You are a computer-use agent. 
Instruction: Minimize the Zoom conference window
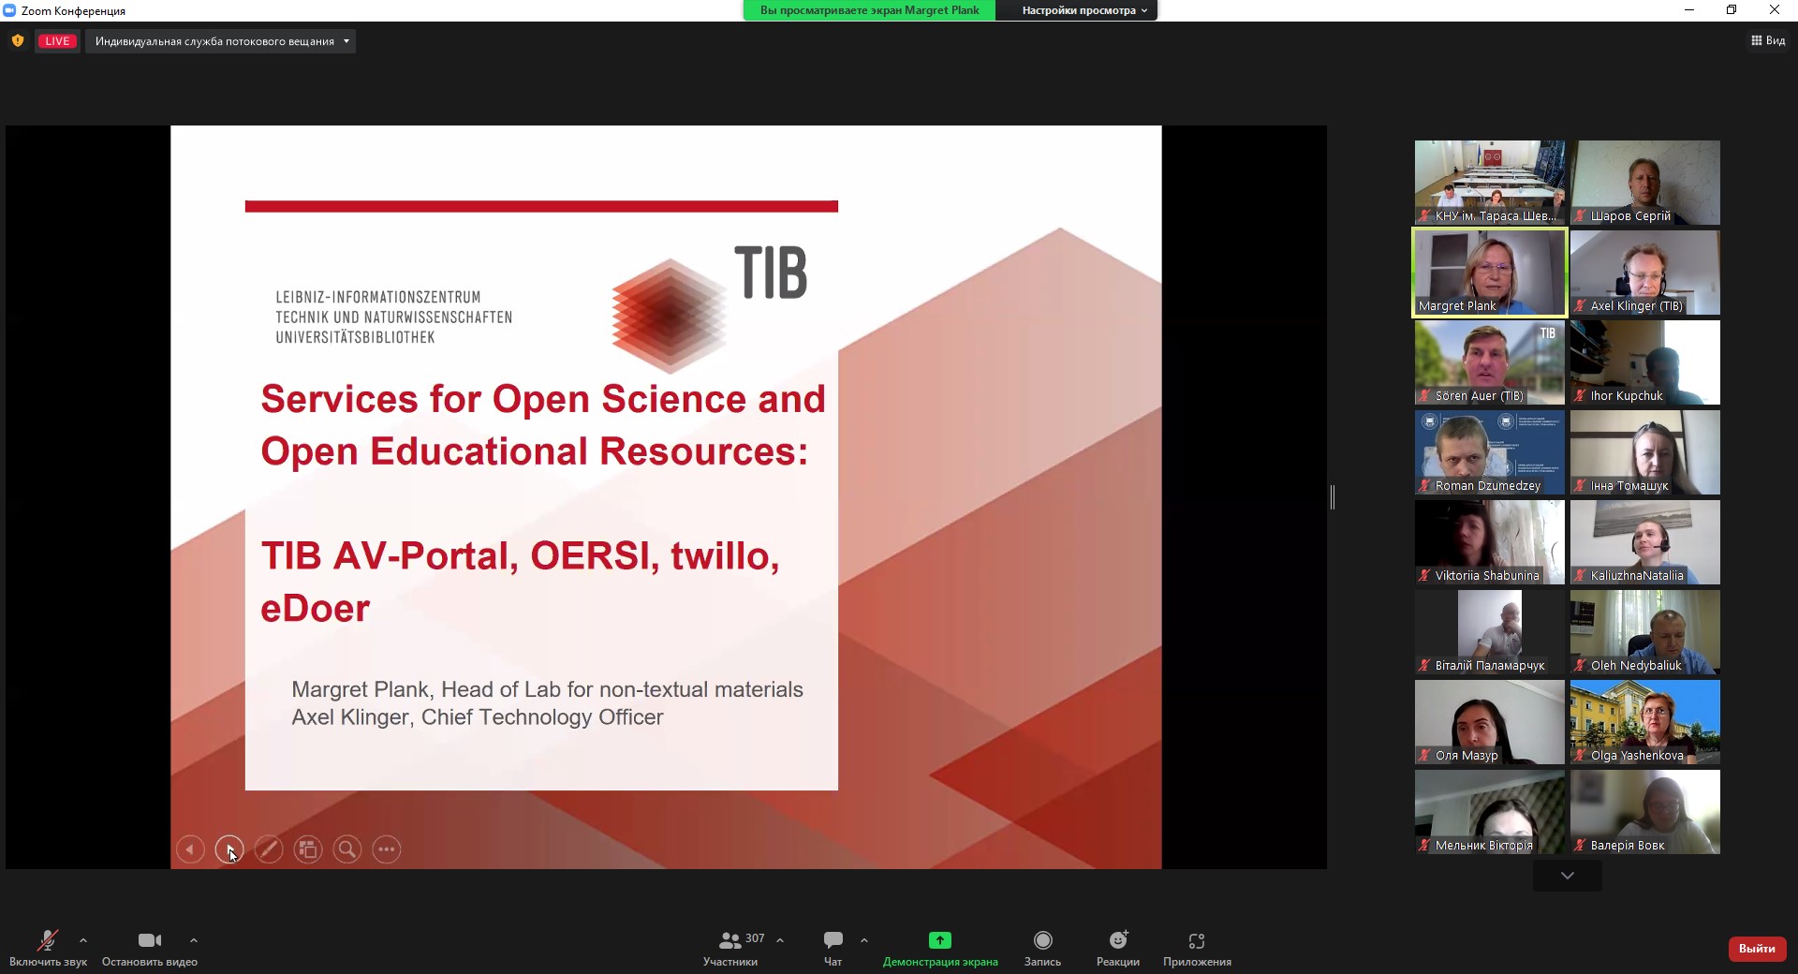(x=1689, y=10)
